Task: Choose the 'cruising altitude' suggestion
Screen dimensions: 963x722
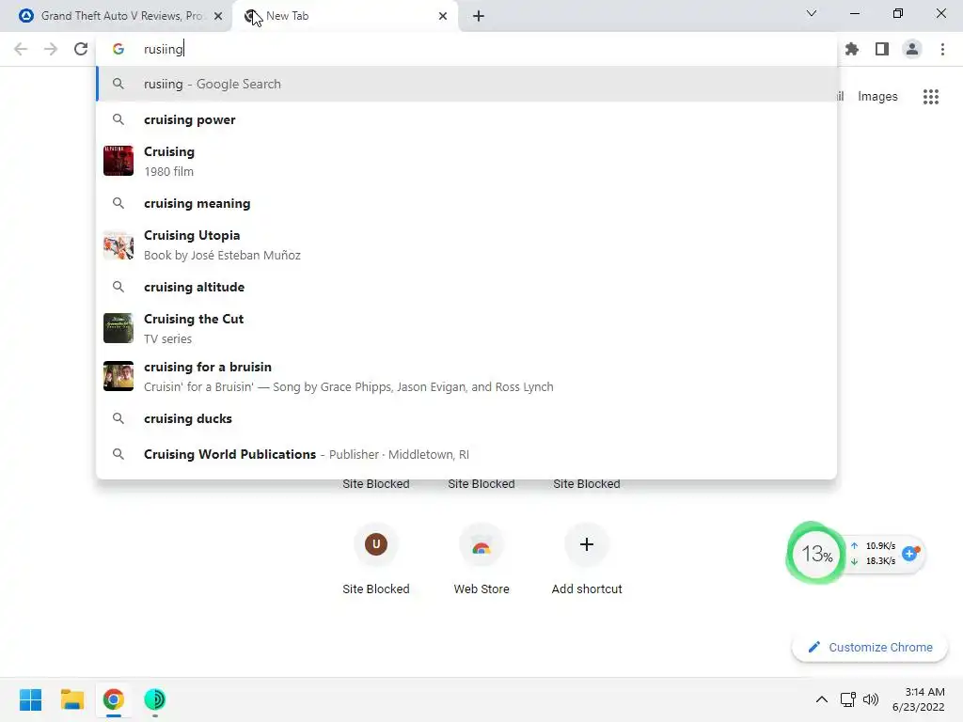Action: coord(466,287)
